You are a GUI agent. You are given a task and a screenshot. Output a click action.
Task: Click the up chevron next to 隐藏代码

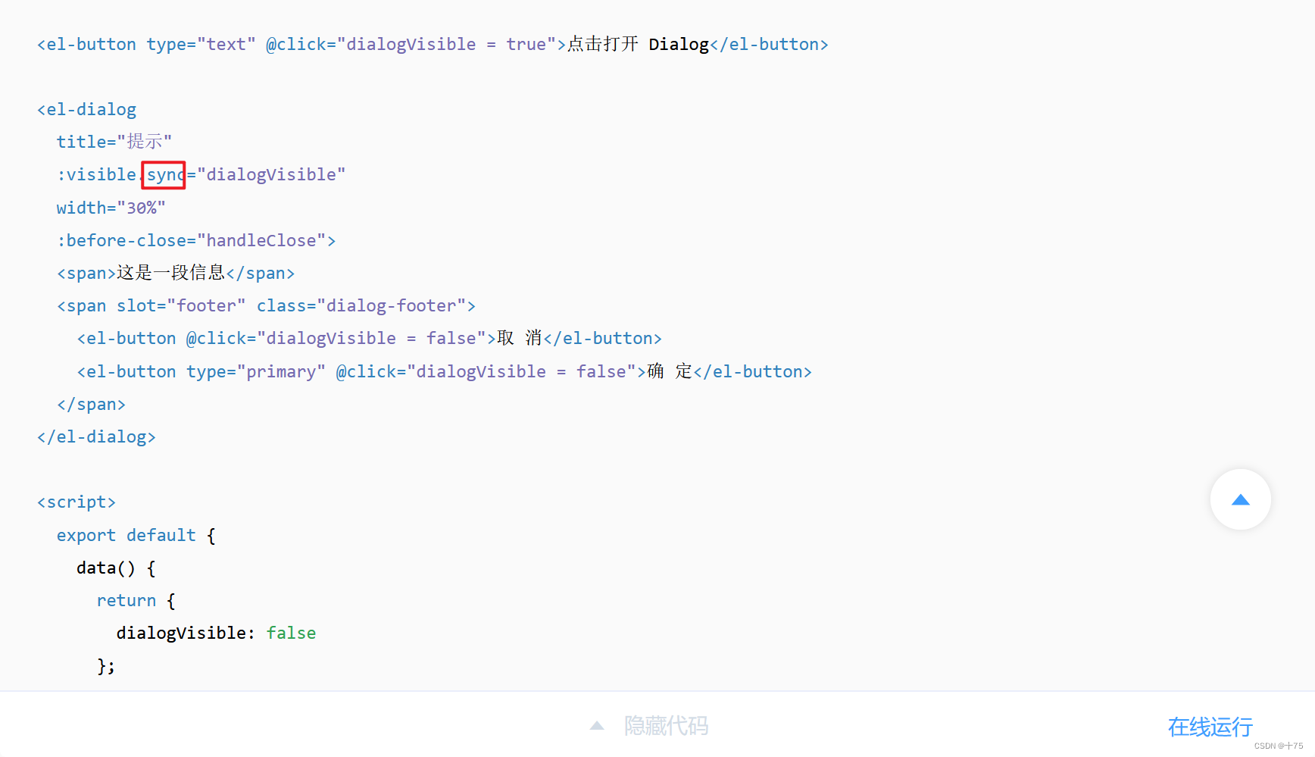click(597, 725)
